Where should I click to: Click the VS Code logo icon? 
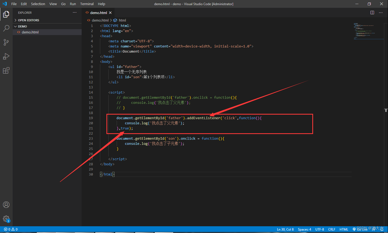point(5,4)
